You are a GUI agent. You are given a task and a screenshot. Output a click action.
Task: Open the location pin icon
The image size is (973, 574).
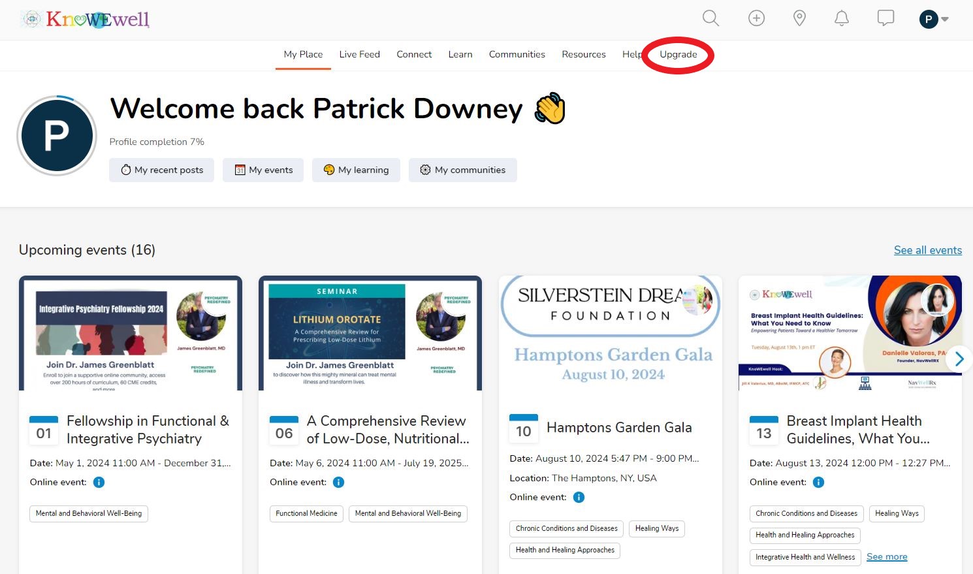click(x=799, y=18)
